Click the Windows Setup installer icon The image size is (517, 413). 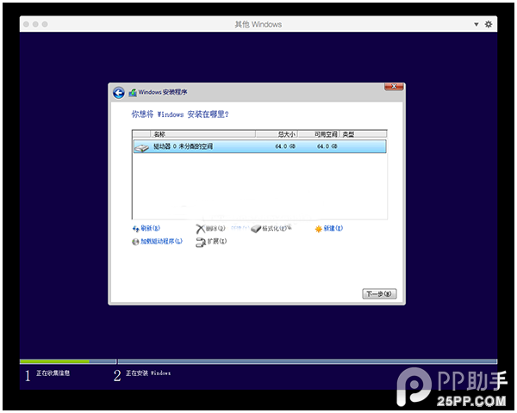(133, 93)
